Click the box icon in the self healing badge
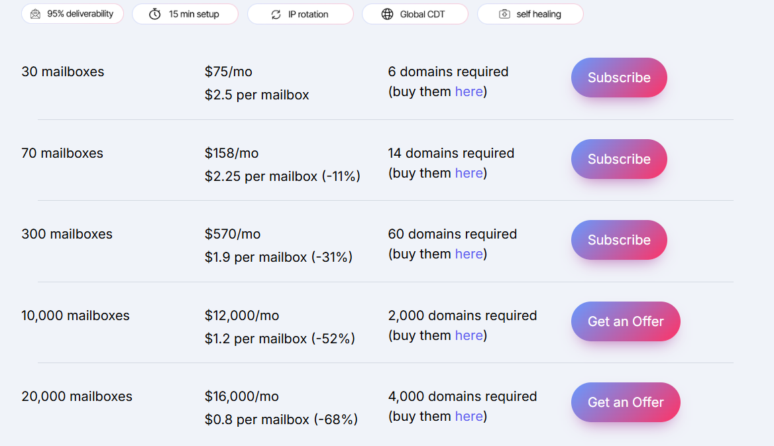 tap(506, 13)
